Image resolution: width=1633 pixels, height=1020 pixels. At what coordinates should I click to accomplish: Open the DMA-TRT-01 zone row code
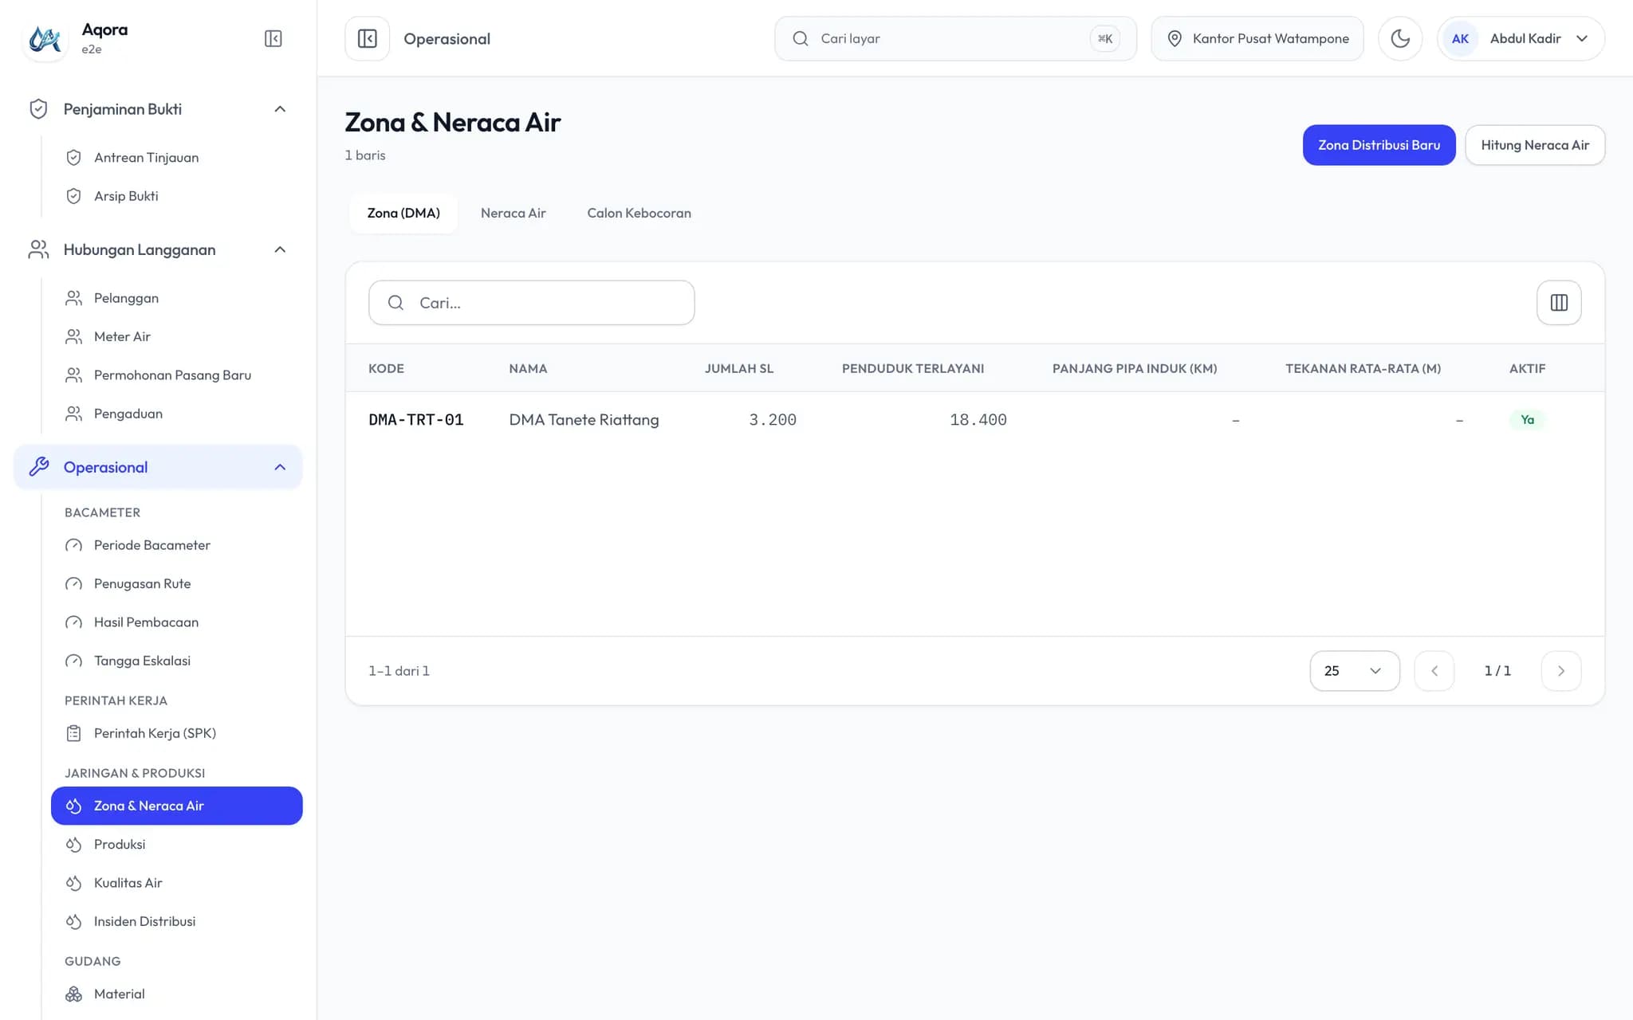tap(415, 420)
